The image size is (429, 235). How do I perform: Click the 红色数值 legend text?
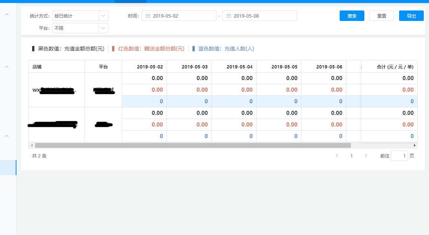(x=151, y=49)
